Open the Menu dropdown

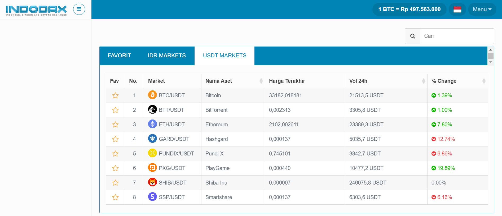click(482, 9)
